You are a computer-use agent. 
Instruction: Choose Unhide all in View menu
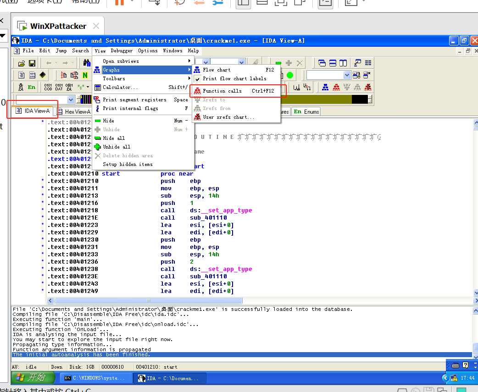coord(143,147)
